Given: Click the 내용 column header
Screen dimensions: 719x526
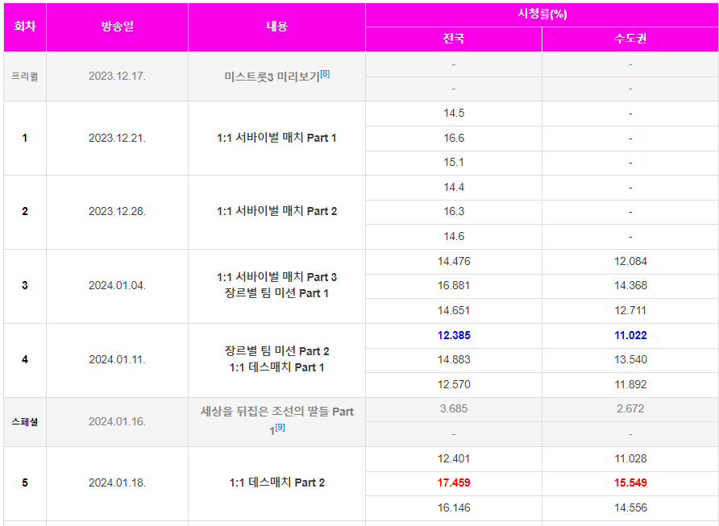Looking at the screenshot, I should [276, 26].
